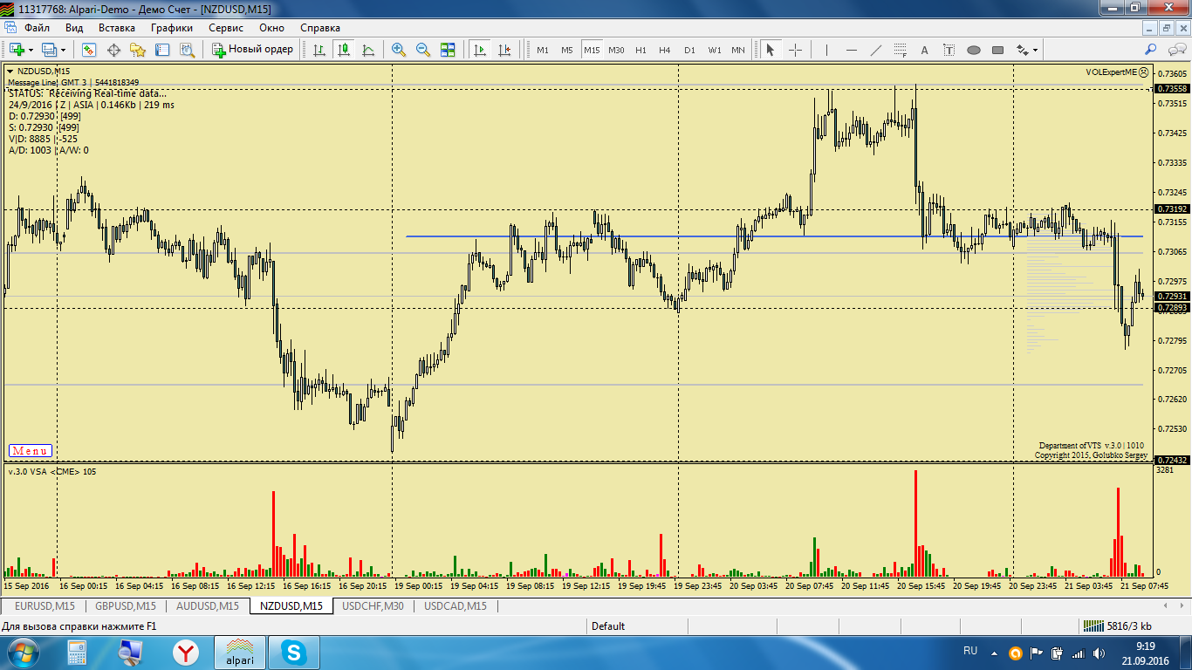
Task: Open the Вставка menu
Action: point(117,27)
